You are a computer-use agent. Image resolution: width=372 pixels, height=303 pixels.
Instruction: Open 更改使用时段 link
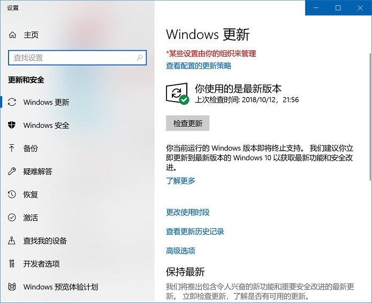point(188,212)
